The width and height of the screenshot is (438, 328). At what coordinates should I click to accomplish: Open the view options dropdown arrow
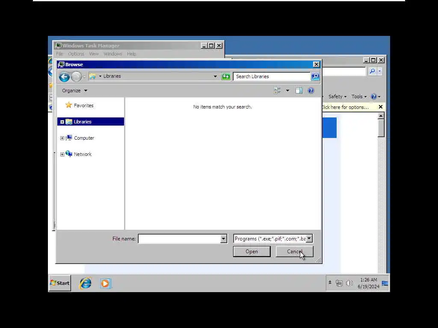click(287, 91)
